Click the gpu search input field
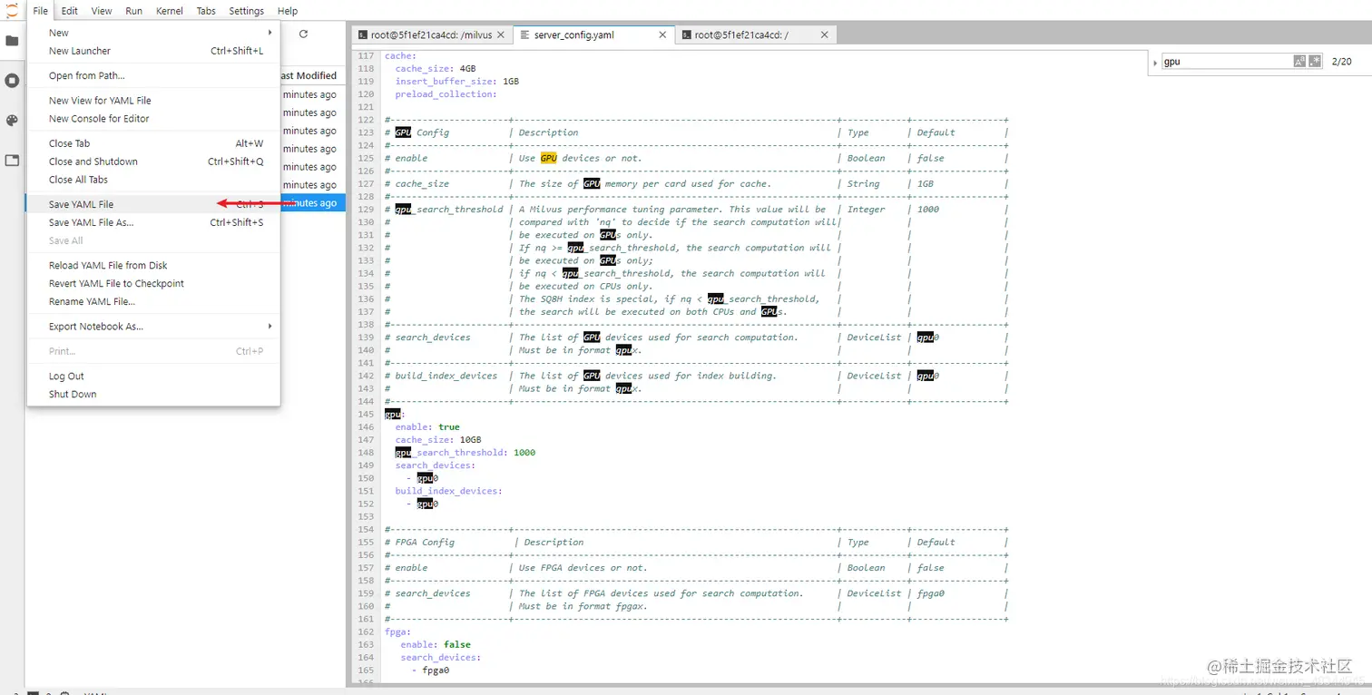Viewport: 1372px width, 695px height. (1227, 62)
